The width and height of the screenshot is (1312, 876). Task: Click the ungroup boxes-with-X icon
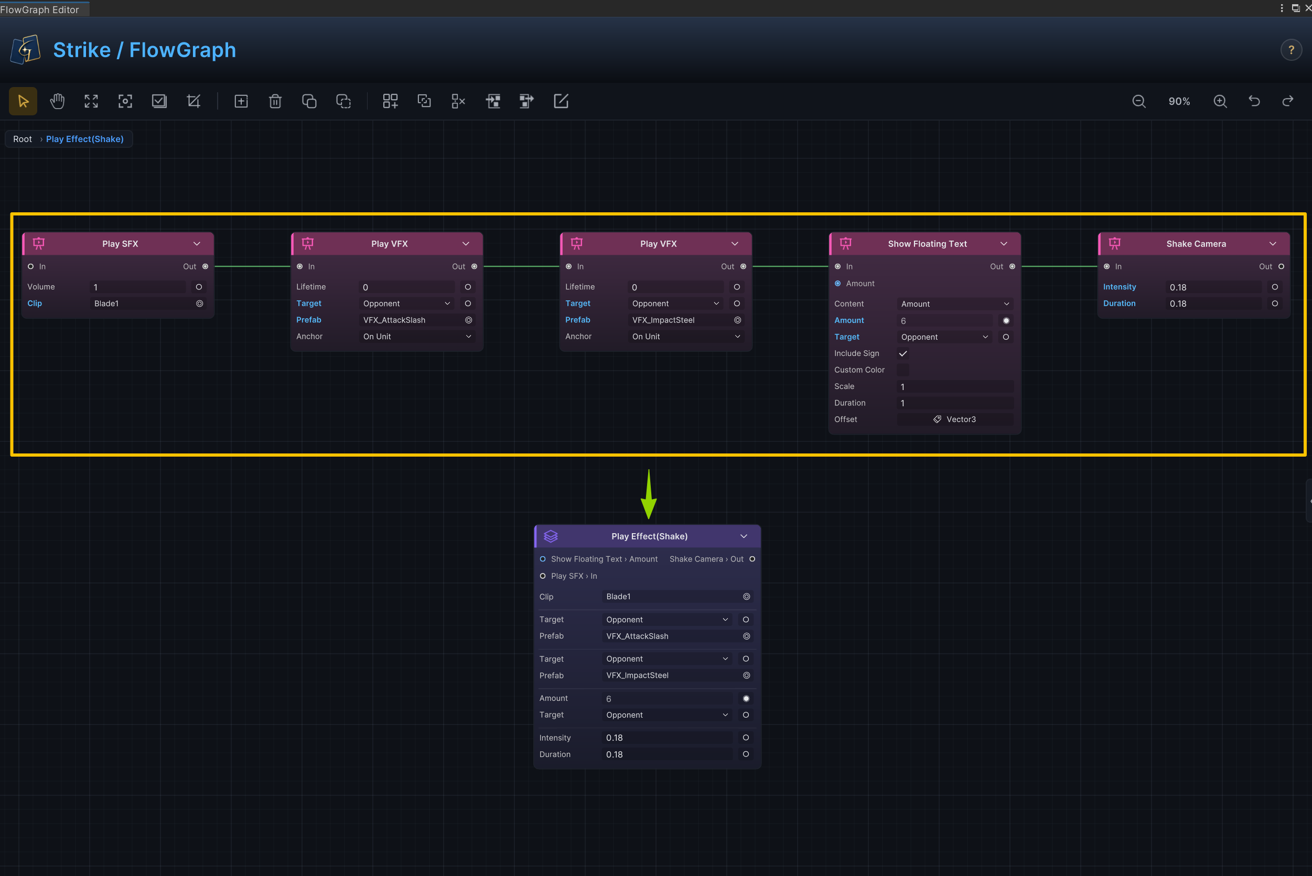[x=458, y=101]
